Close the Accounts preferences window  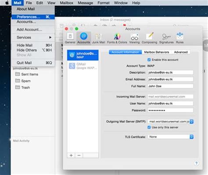click(x=66, y=29)
